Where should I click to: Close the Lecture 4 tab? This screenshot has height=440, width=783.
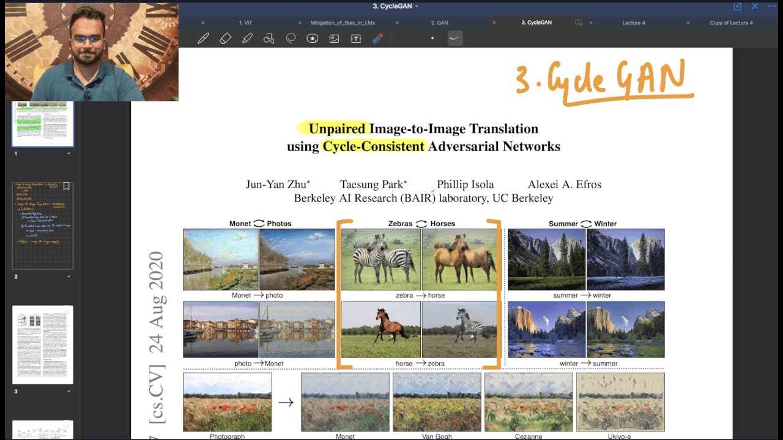[x=591, y=23]
